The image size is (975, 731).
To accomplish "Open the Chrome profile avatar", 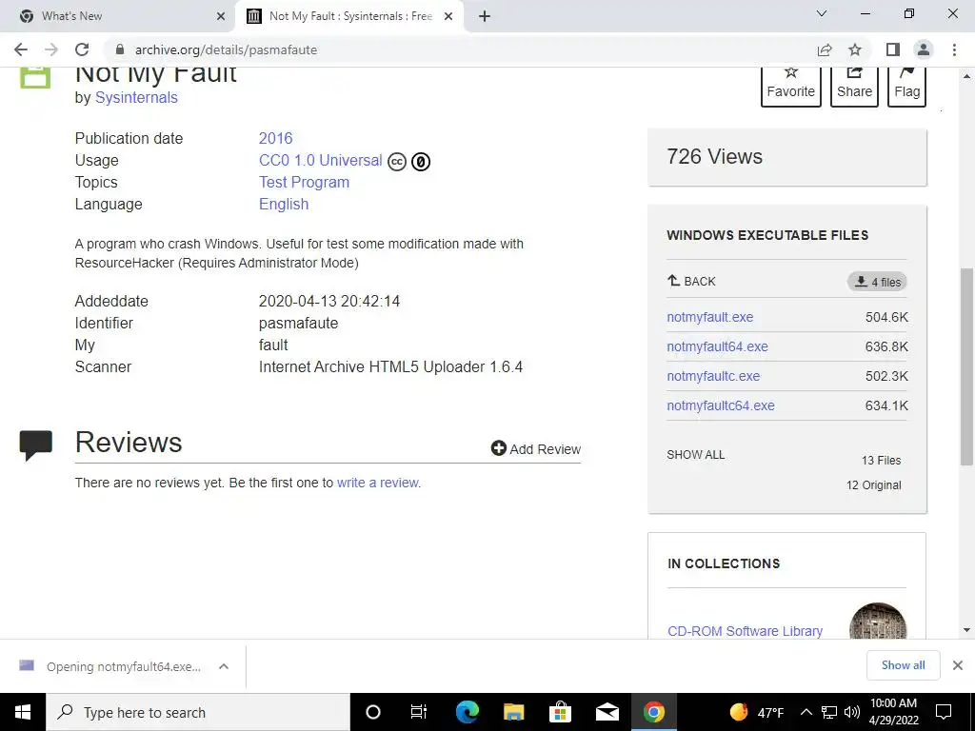I will coord(924,49).
